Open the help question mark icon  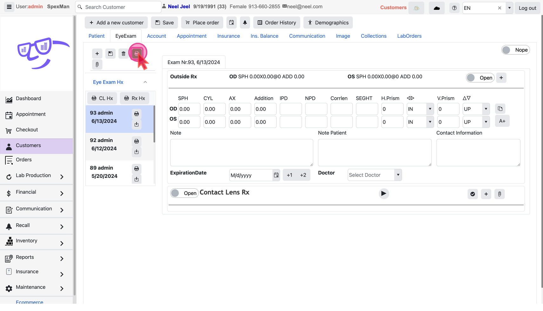coord(454,8)
